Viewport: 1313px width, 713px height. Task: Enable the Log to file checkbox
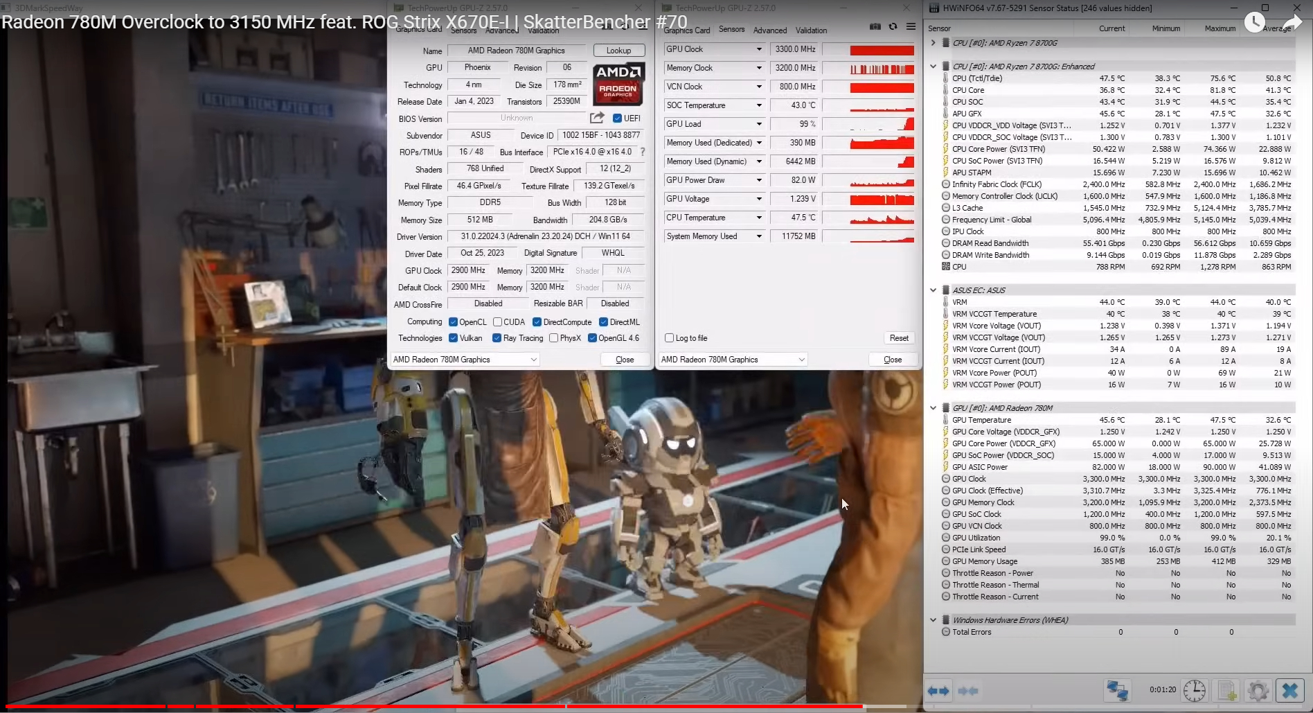coord(669,338)
